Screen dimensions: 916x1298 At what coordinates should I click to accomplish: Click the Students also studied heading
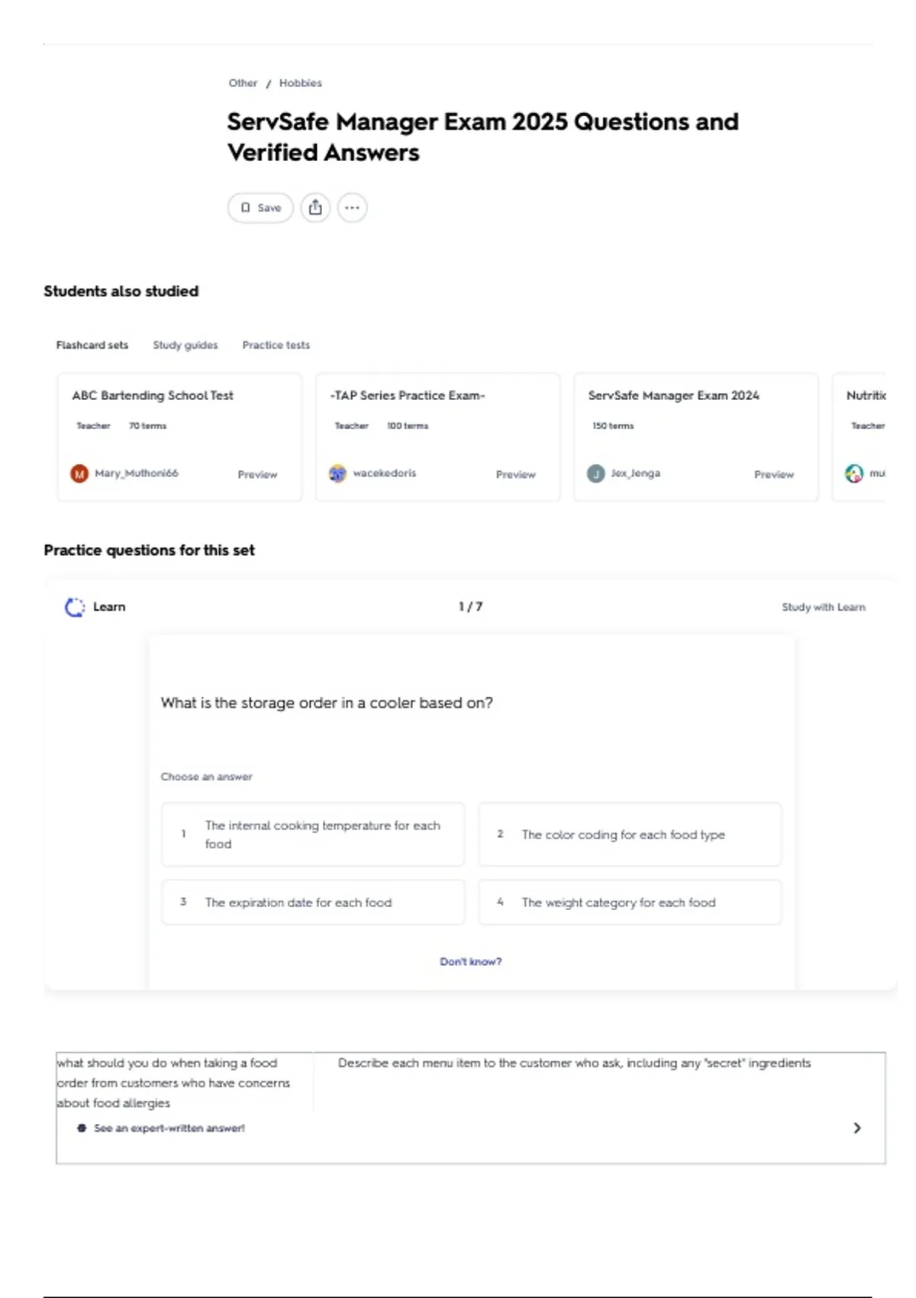coord(121,292)
